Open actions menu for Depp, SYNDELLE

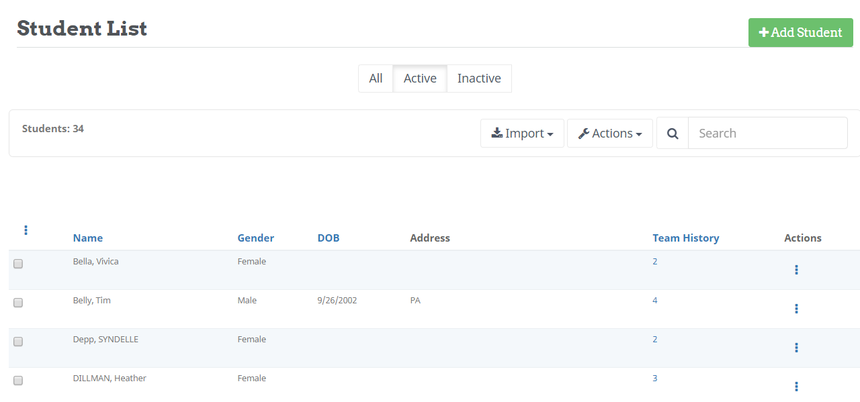pos(796,348)
